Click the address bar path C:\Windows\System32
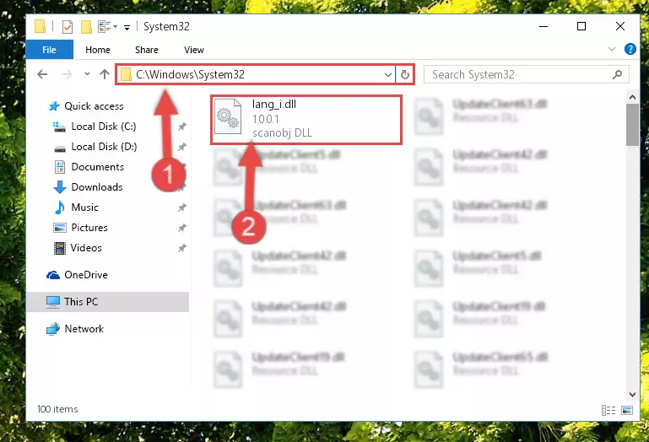Viewport: 649px width, 442px height. tap(190, 74)
